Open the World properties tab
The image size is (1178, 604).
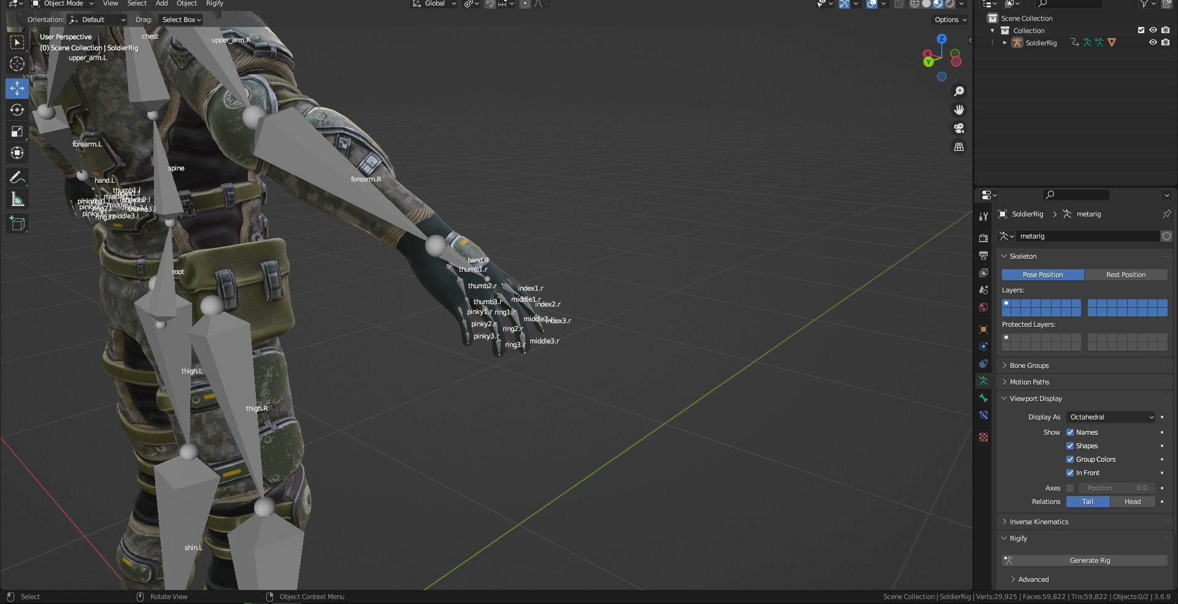(x=984, y=307)
